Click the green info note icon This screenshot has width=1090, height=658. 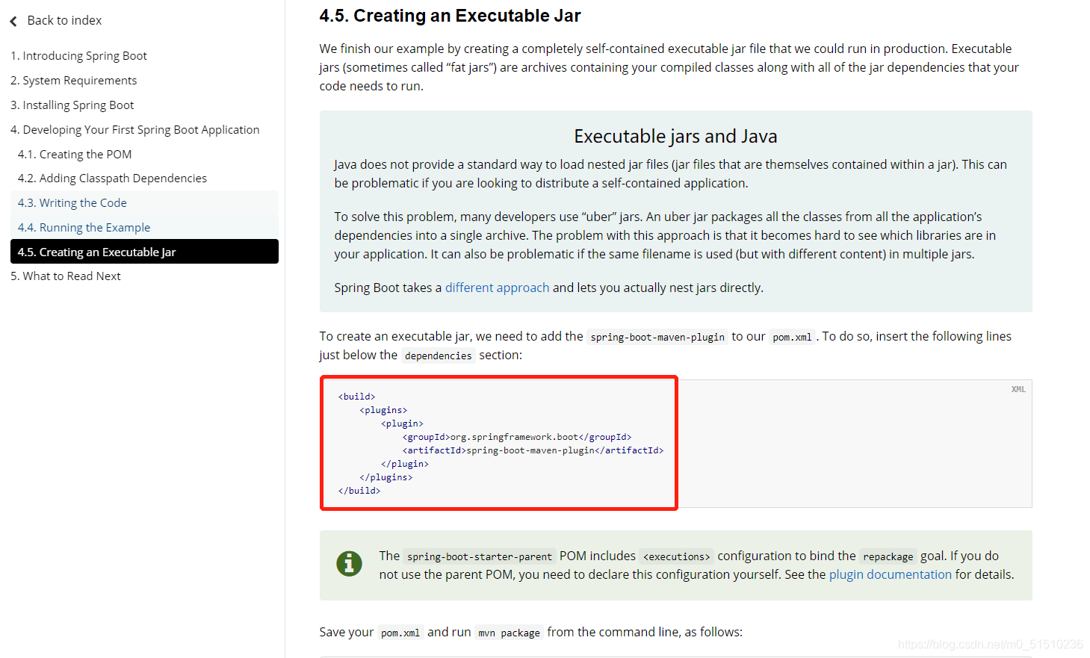(x=349, y=564)
